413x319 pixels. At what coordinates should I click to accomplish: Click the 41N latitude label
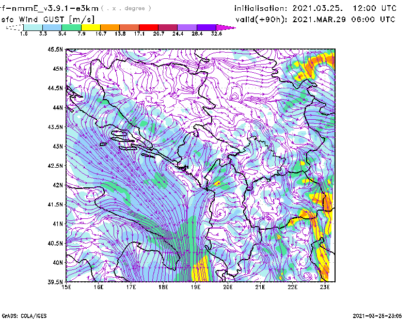tap(58, 224)
